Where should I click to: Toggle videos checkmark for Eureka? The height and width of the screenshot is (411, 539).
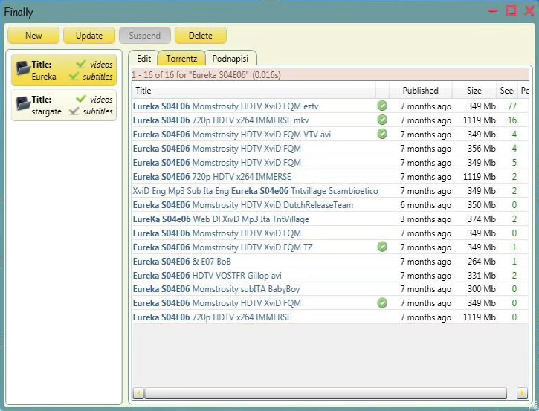click(x=81, y=64)
